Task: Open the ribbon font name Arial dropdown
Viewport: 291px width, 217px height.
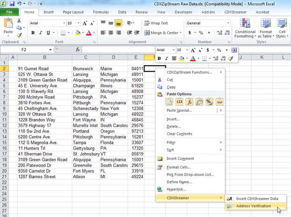Action: [64, 23]
